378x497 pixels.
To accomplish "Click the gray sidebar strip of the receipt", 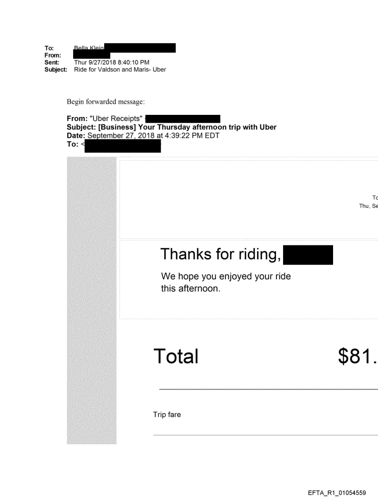I will pyautogui.click(x=92, y=301).
